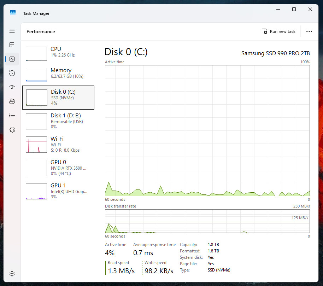
Task: Click the Samsung SSD 990 PRO 2TB label
Action: coord(275,53)
